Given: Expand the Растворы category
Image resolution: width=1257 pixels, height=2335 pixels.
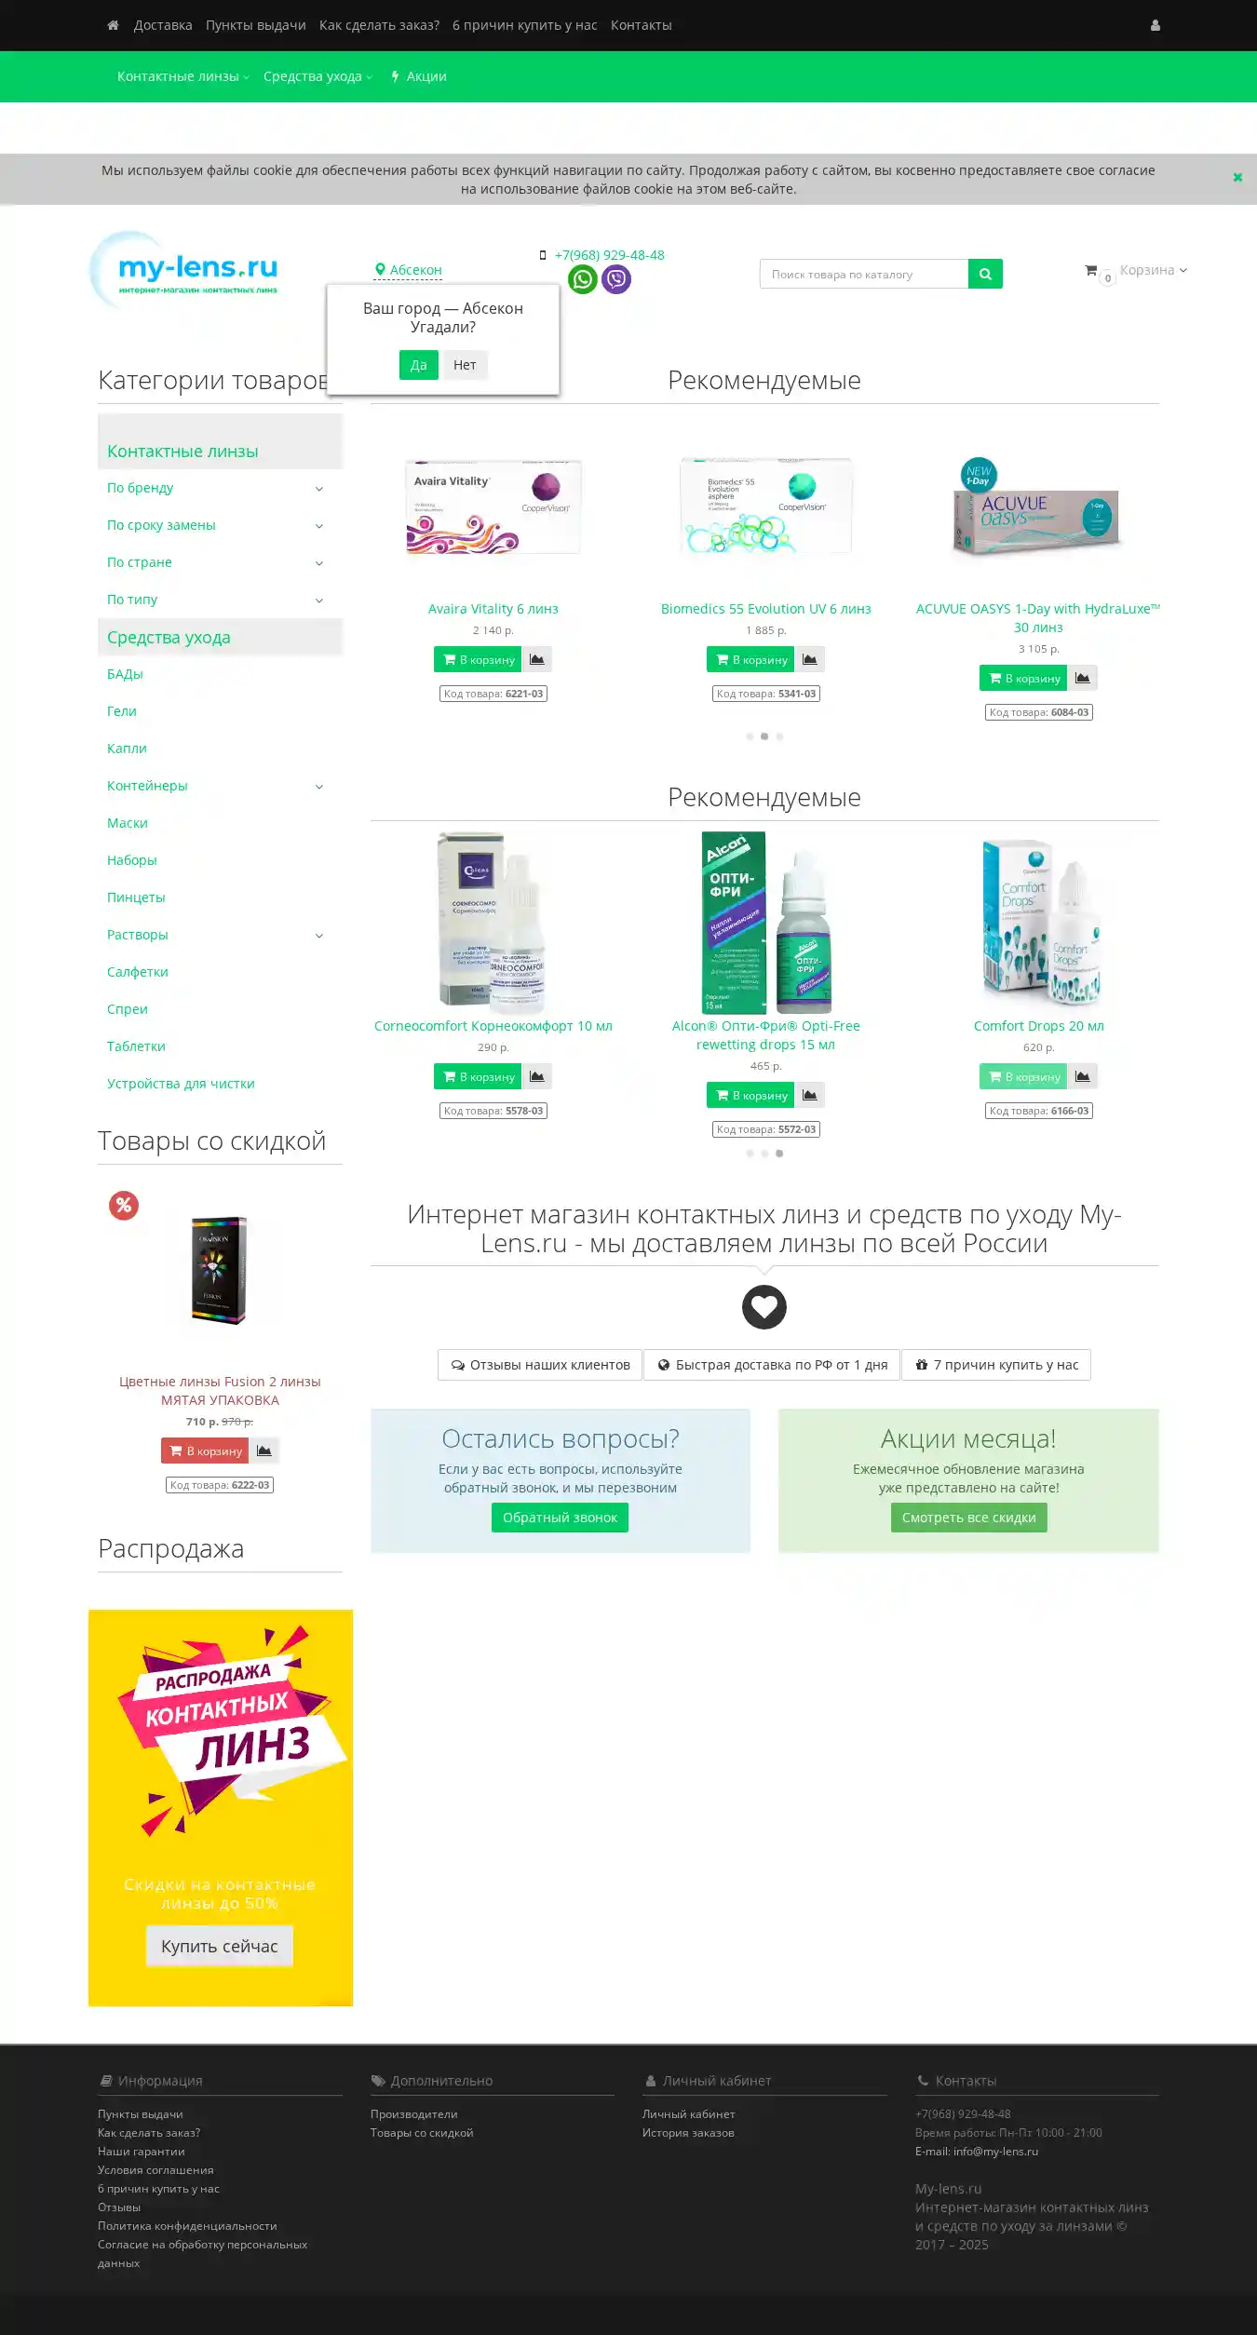Looking at the screenshot, I should point(319,936).
